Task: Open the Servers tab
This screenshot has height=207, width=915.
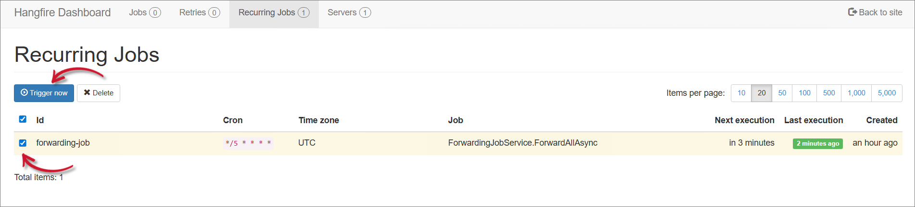Action: click(349, 13)
